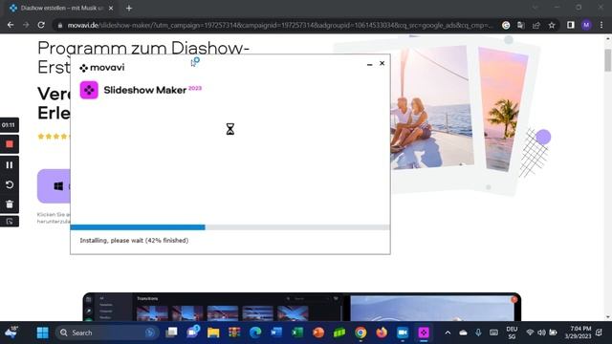Stop the screen recording with red square
The image size is (612, 344).
[10, 144]
